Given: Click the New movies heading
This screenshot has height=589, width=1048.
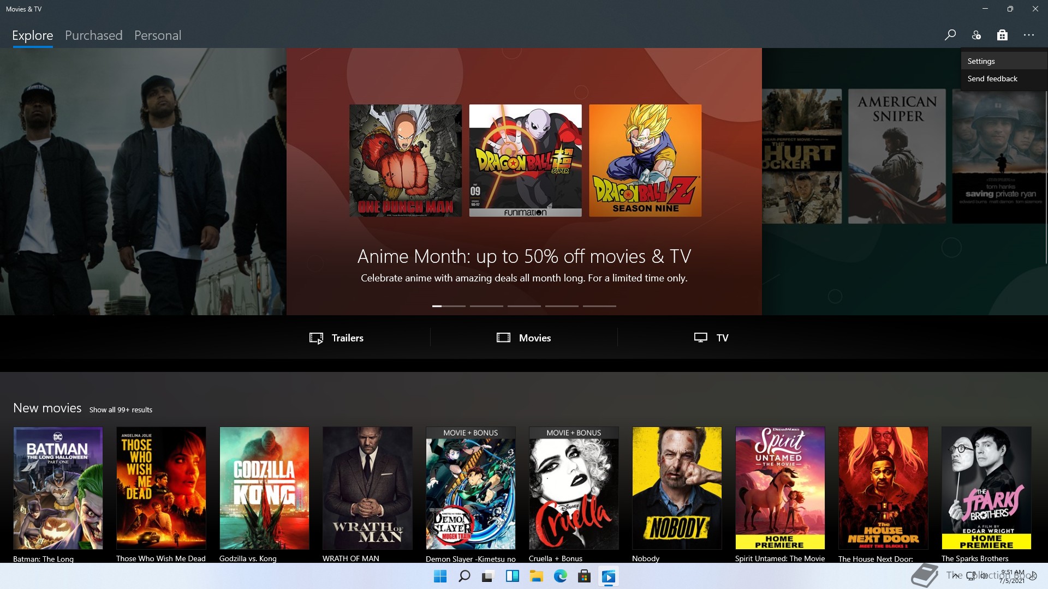Looking at the screenshot, I should pos(47,408).
